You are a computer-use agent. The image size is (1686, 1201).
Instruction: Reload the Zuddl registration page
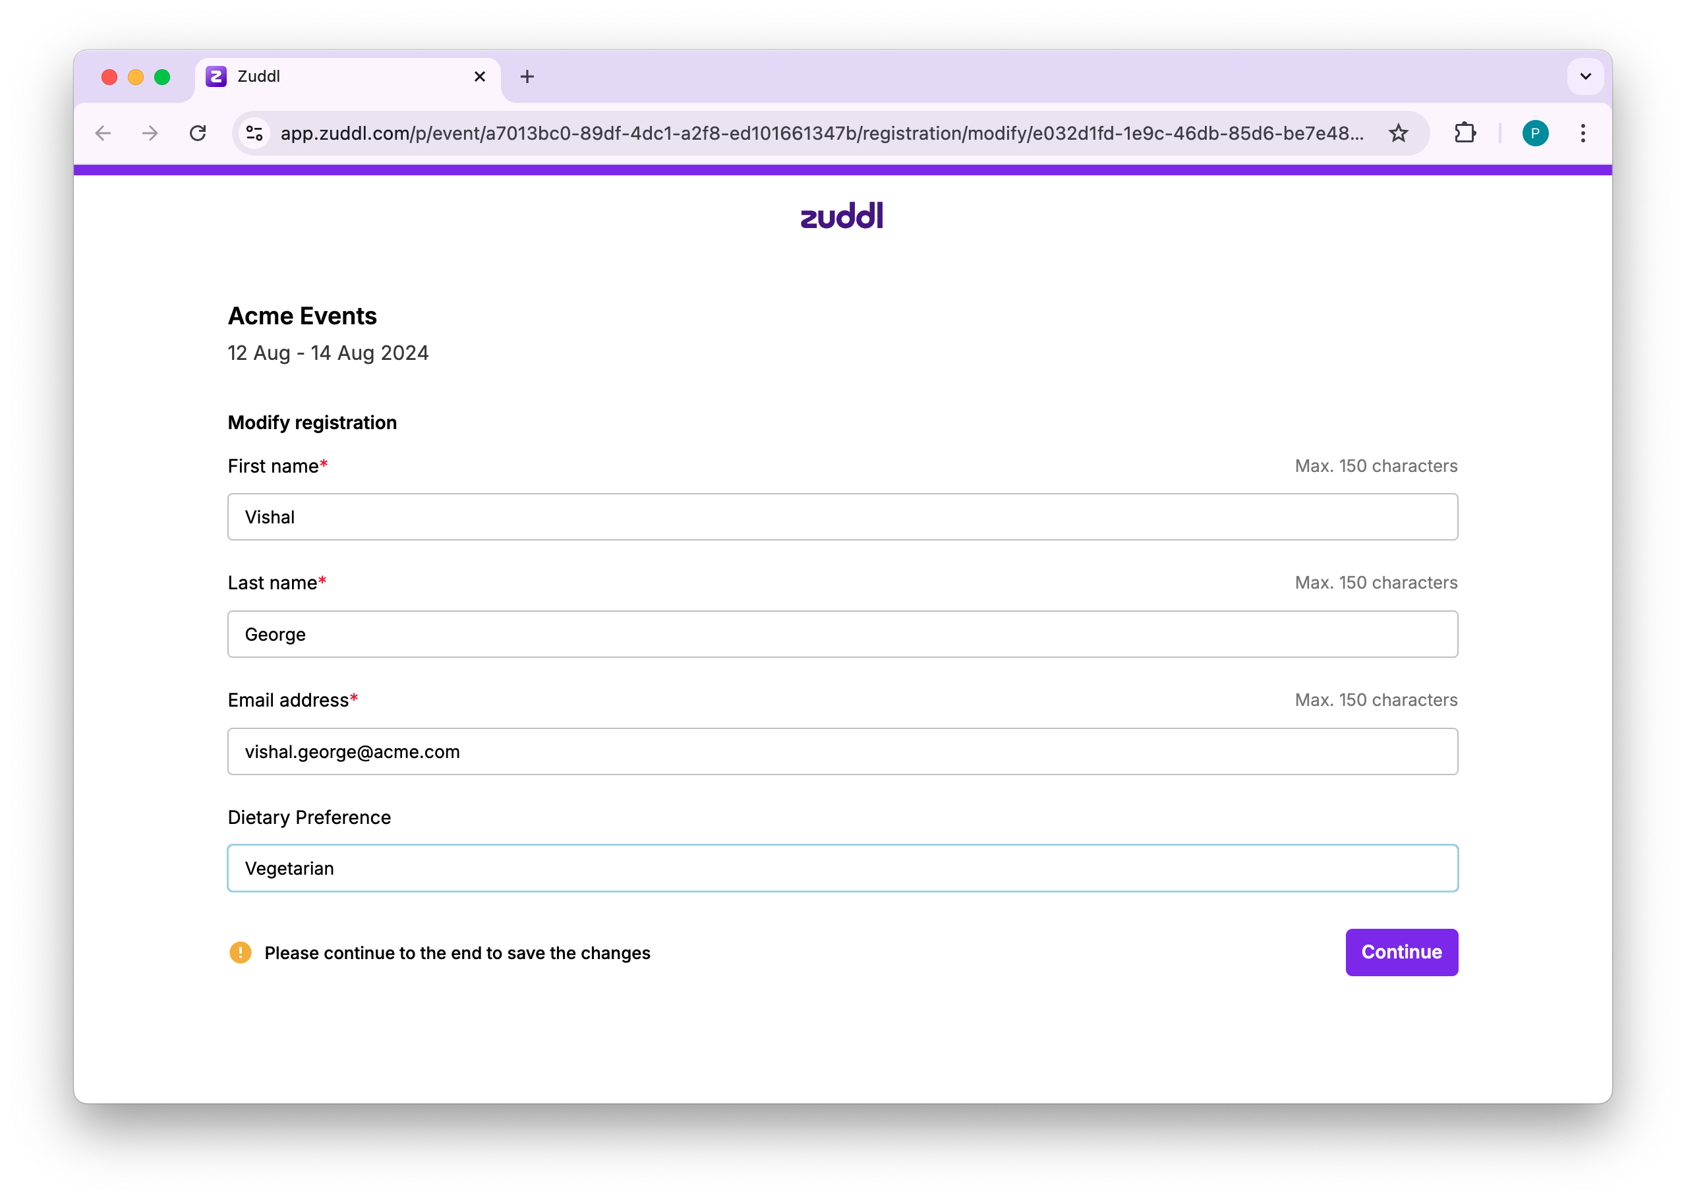pos(198,133)
